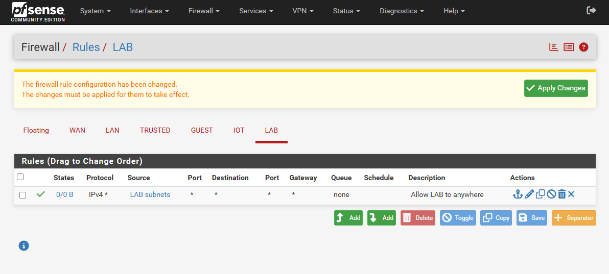Image resolution: width=609 pixels, height=274 pixels.
Task: Switch to the LAN rules tab
Action: (112, 131)
